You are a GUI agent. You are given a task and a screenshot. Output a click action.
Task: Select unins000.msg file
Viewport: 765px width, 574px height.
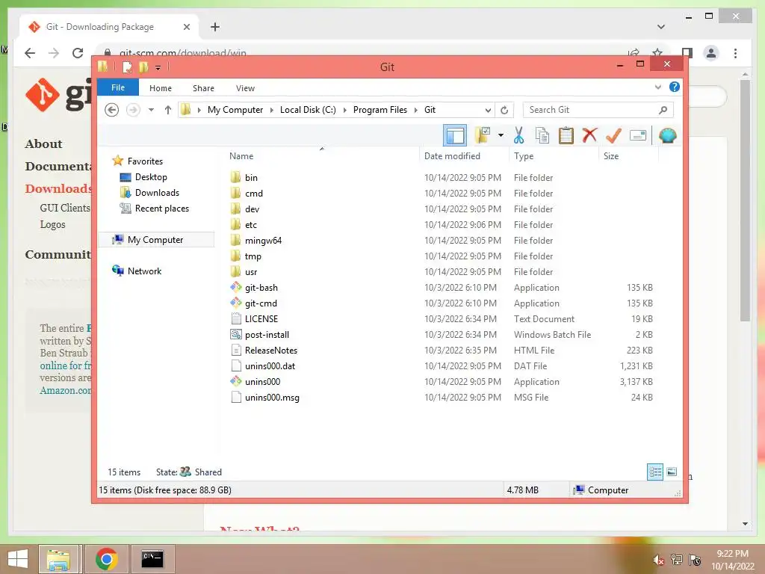pyautogui.click(x=272, y=398)
